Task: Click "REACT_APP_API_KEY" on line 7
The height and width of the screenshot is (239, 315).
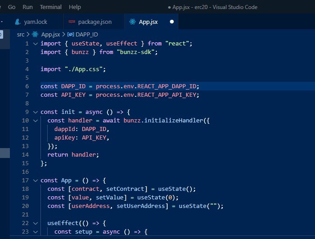Action: pos(167,95)
